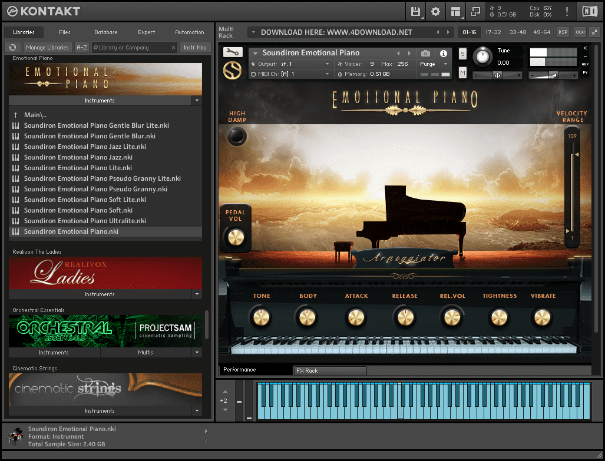The image size is (605, 461).
Task: Click the exclamation panic icon
Action: [x=567, y=12]
